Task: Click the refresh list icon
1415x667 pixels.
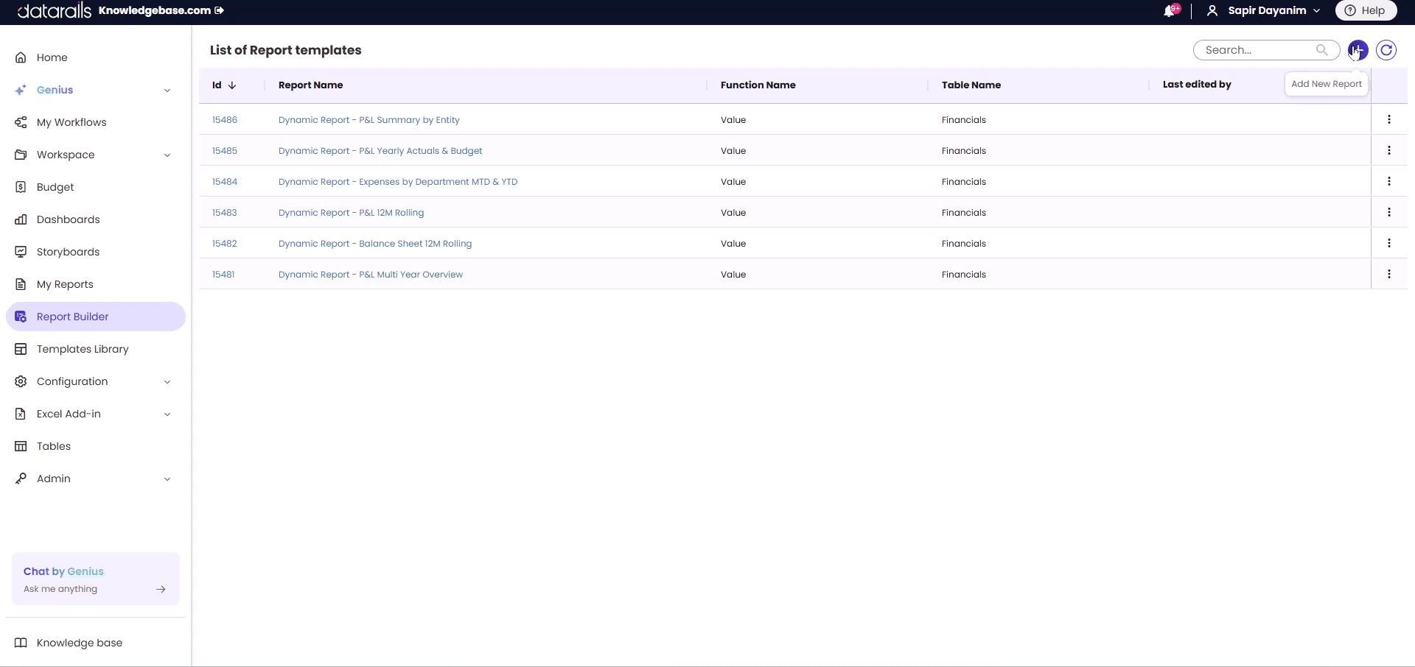Action: [x=1386, y=50]
